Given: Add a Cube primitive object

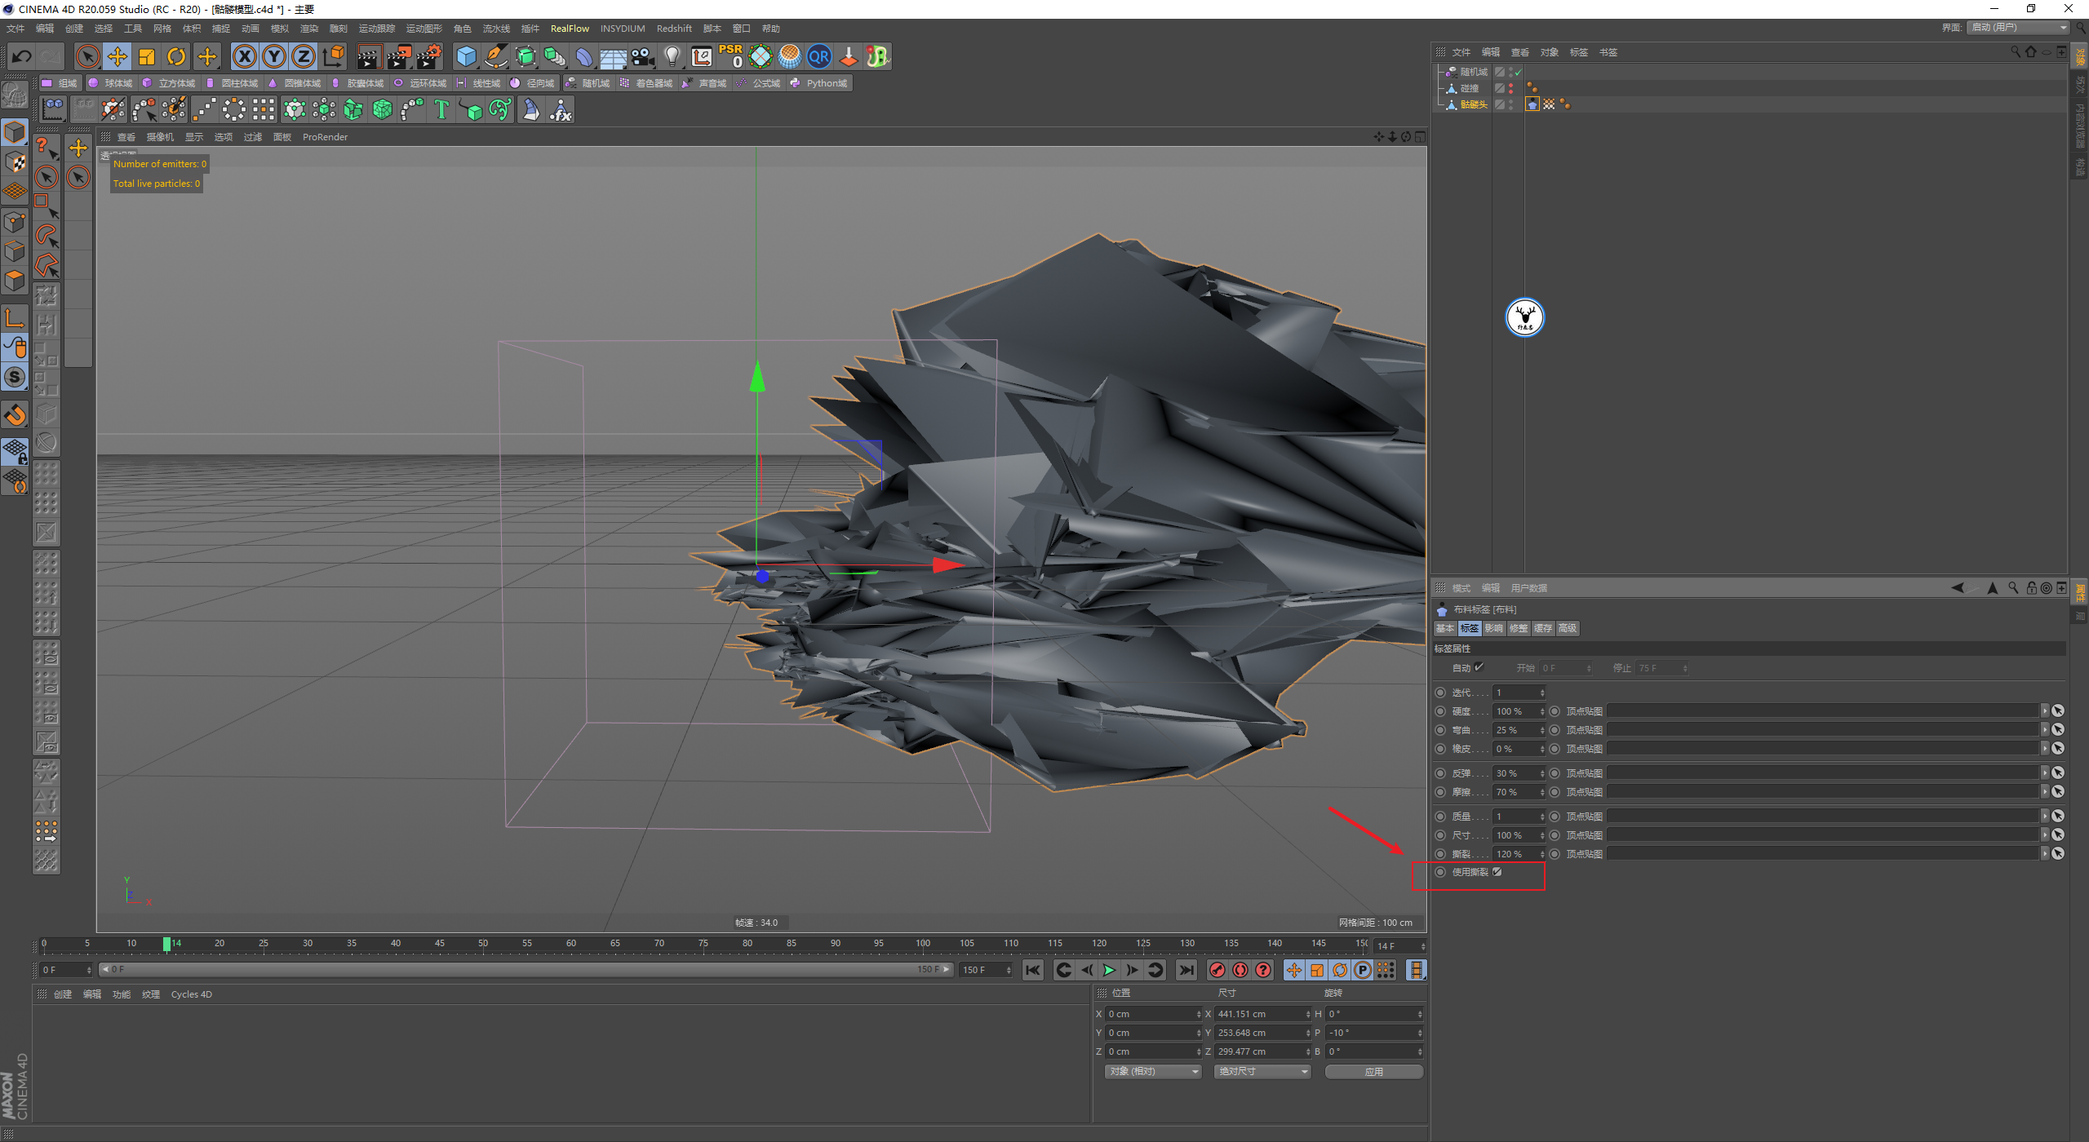Looking at the screenshot, I should [x=466, y=56].
